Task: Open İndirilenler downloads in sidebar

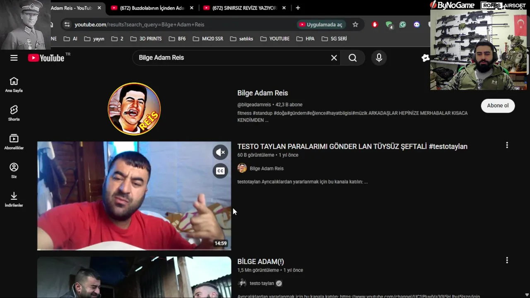Action: pyautogui.click(x=14, y=199)
